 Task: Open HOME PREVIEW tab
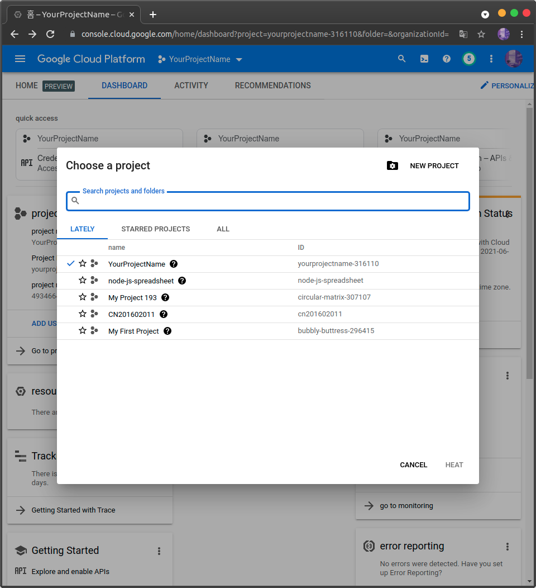point(45,86)
